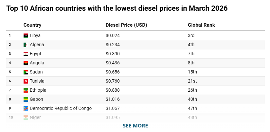Click the Algeria flag icon

coord(26,45)
